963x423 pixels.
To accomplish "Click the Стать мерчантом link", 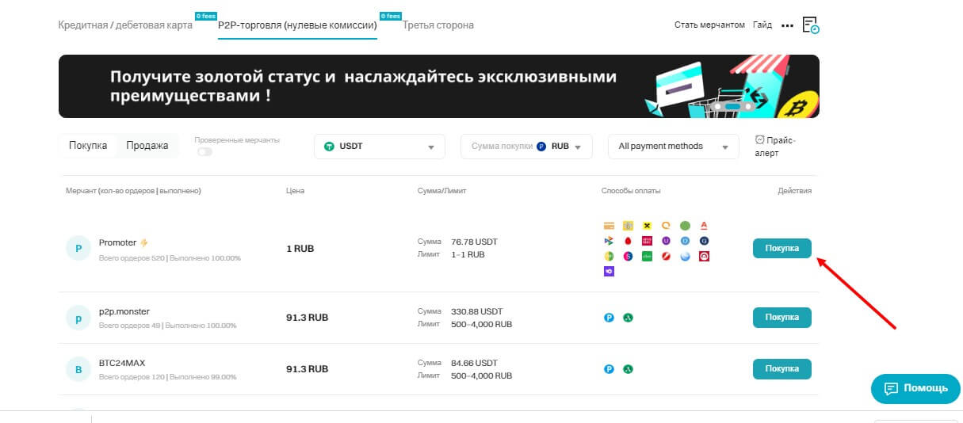I will (x=709, y=25).
